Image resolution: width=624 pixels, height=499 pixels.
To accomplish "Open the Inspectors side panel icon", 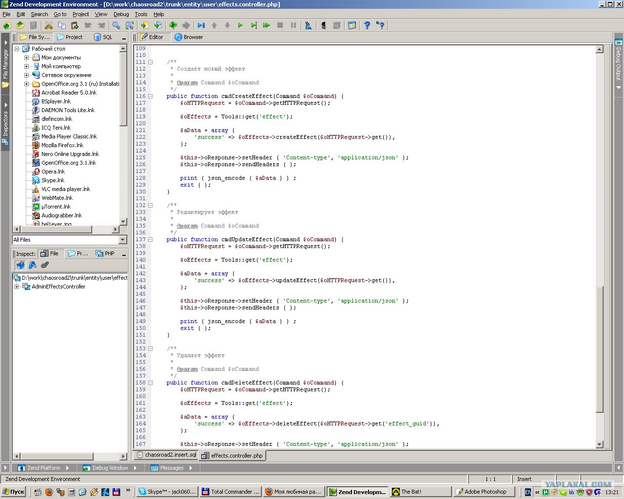I will click(x=5, y=142).
